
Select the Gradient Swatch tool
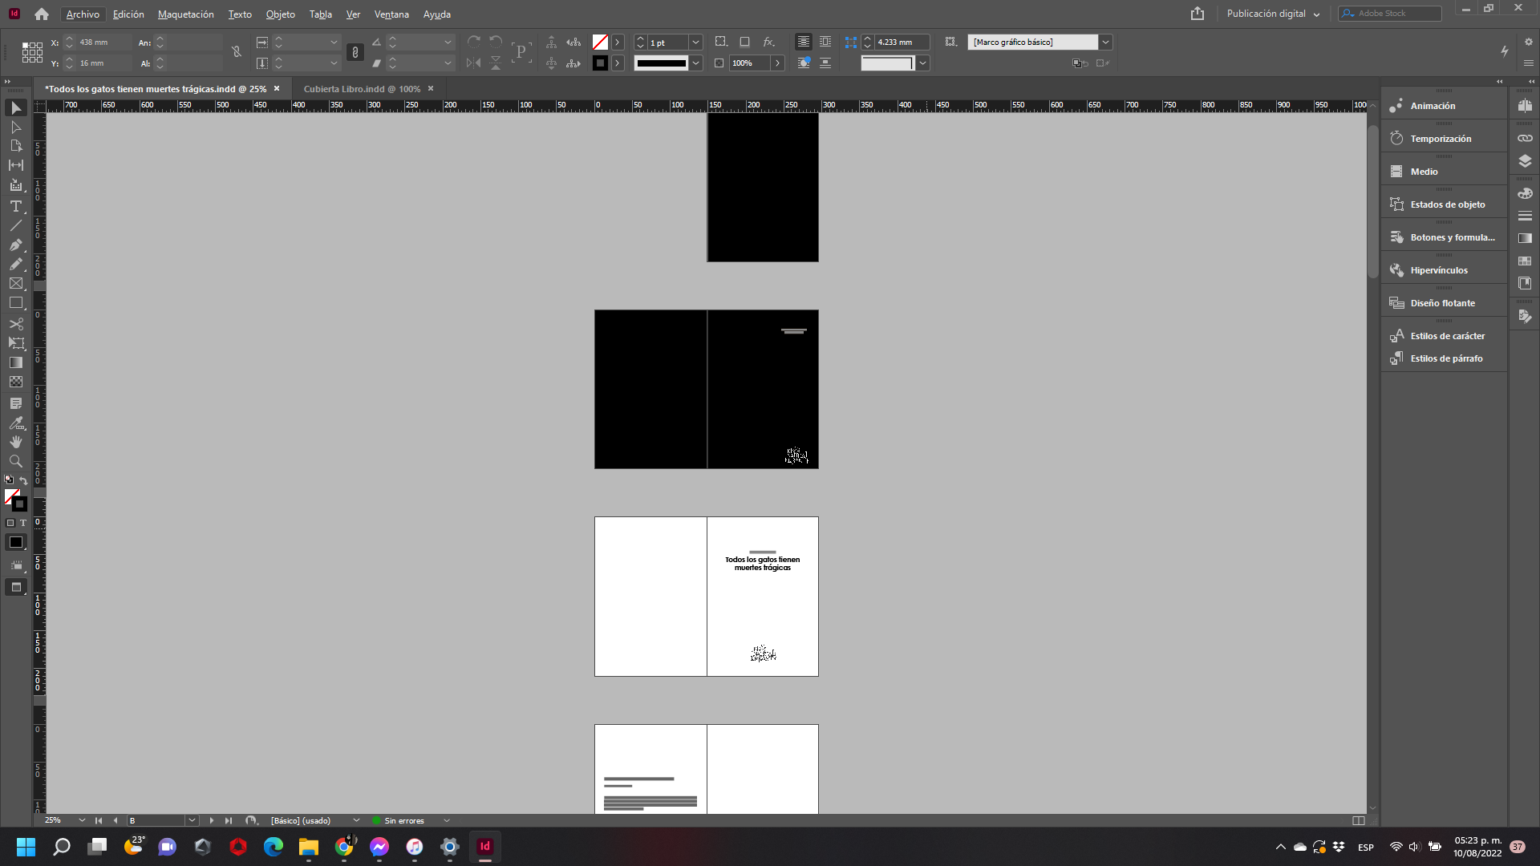coord(15,362)
